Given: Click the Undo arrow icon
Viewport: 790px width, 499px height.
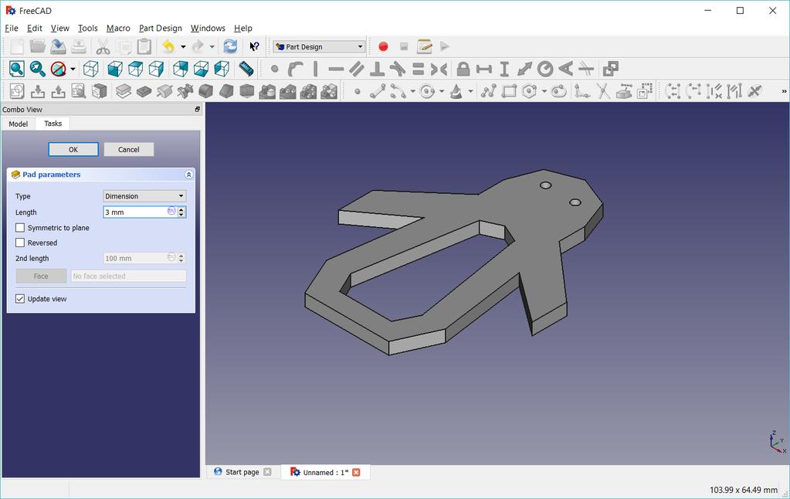Looking at the screenshot, I should click(x=168, y=46).
